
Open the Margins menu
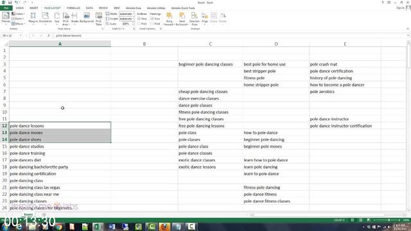(x=33, y=18)
